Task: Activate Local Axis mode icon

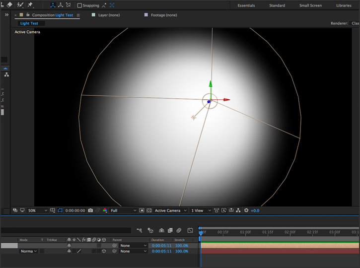Action: pos(53,5)
